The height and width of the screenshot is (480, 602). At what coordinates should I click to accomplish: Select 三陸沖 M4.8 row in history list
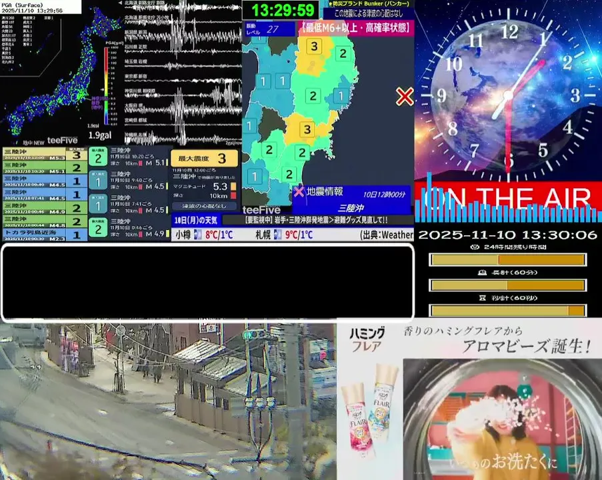[x=45, y=221]
